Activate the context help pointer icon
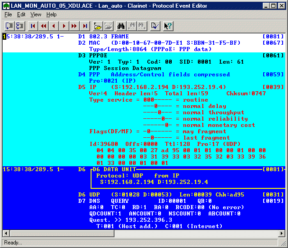Screen dimensions: 288x248 pyautogui.click(x=168, y=26)
